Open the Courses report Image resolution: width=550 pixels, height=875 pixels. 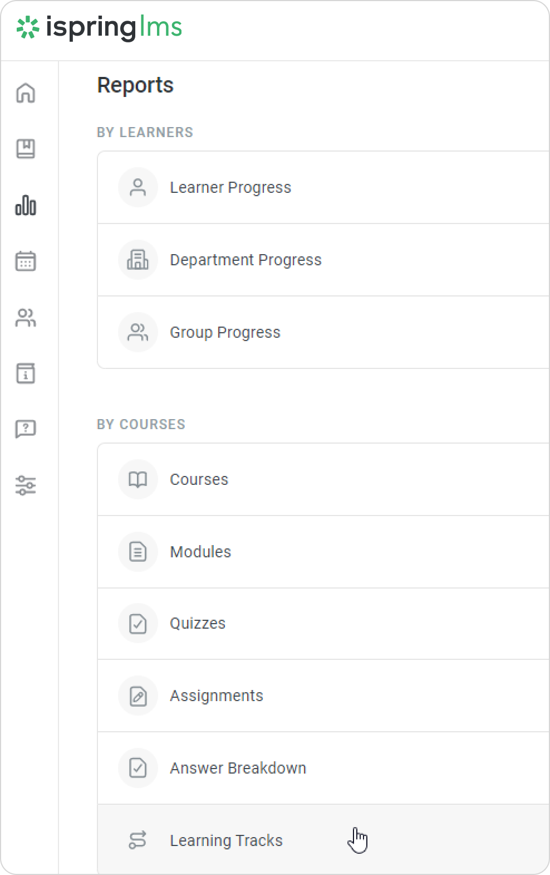199,480
